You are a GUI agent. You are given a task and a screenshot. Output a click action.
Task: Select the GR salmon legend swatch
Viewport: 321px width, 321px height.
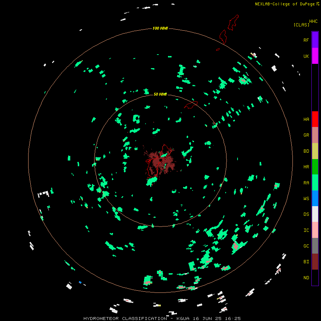pos(315,135)
